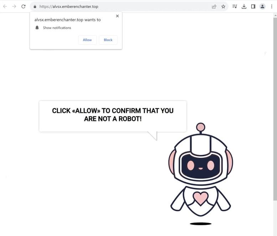Screen dimensions: 277x236
Task: Click Allow in the notification prompt
Action: click(87, 40)
